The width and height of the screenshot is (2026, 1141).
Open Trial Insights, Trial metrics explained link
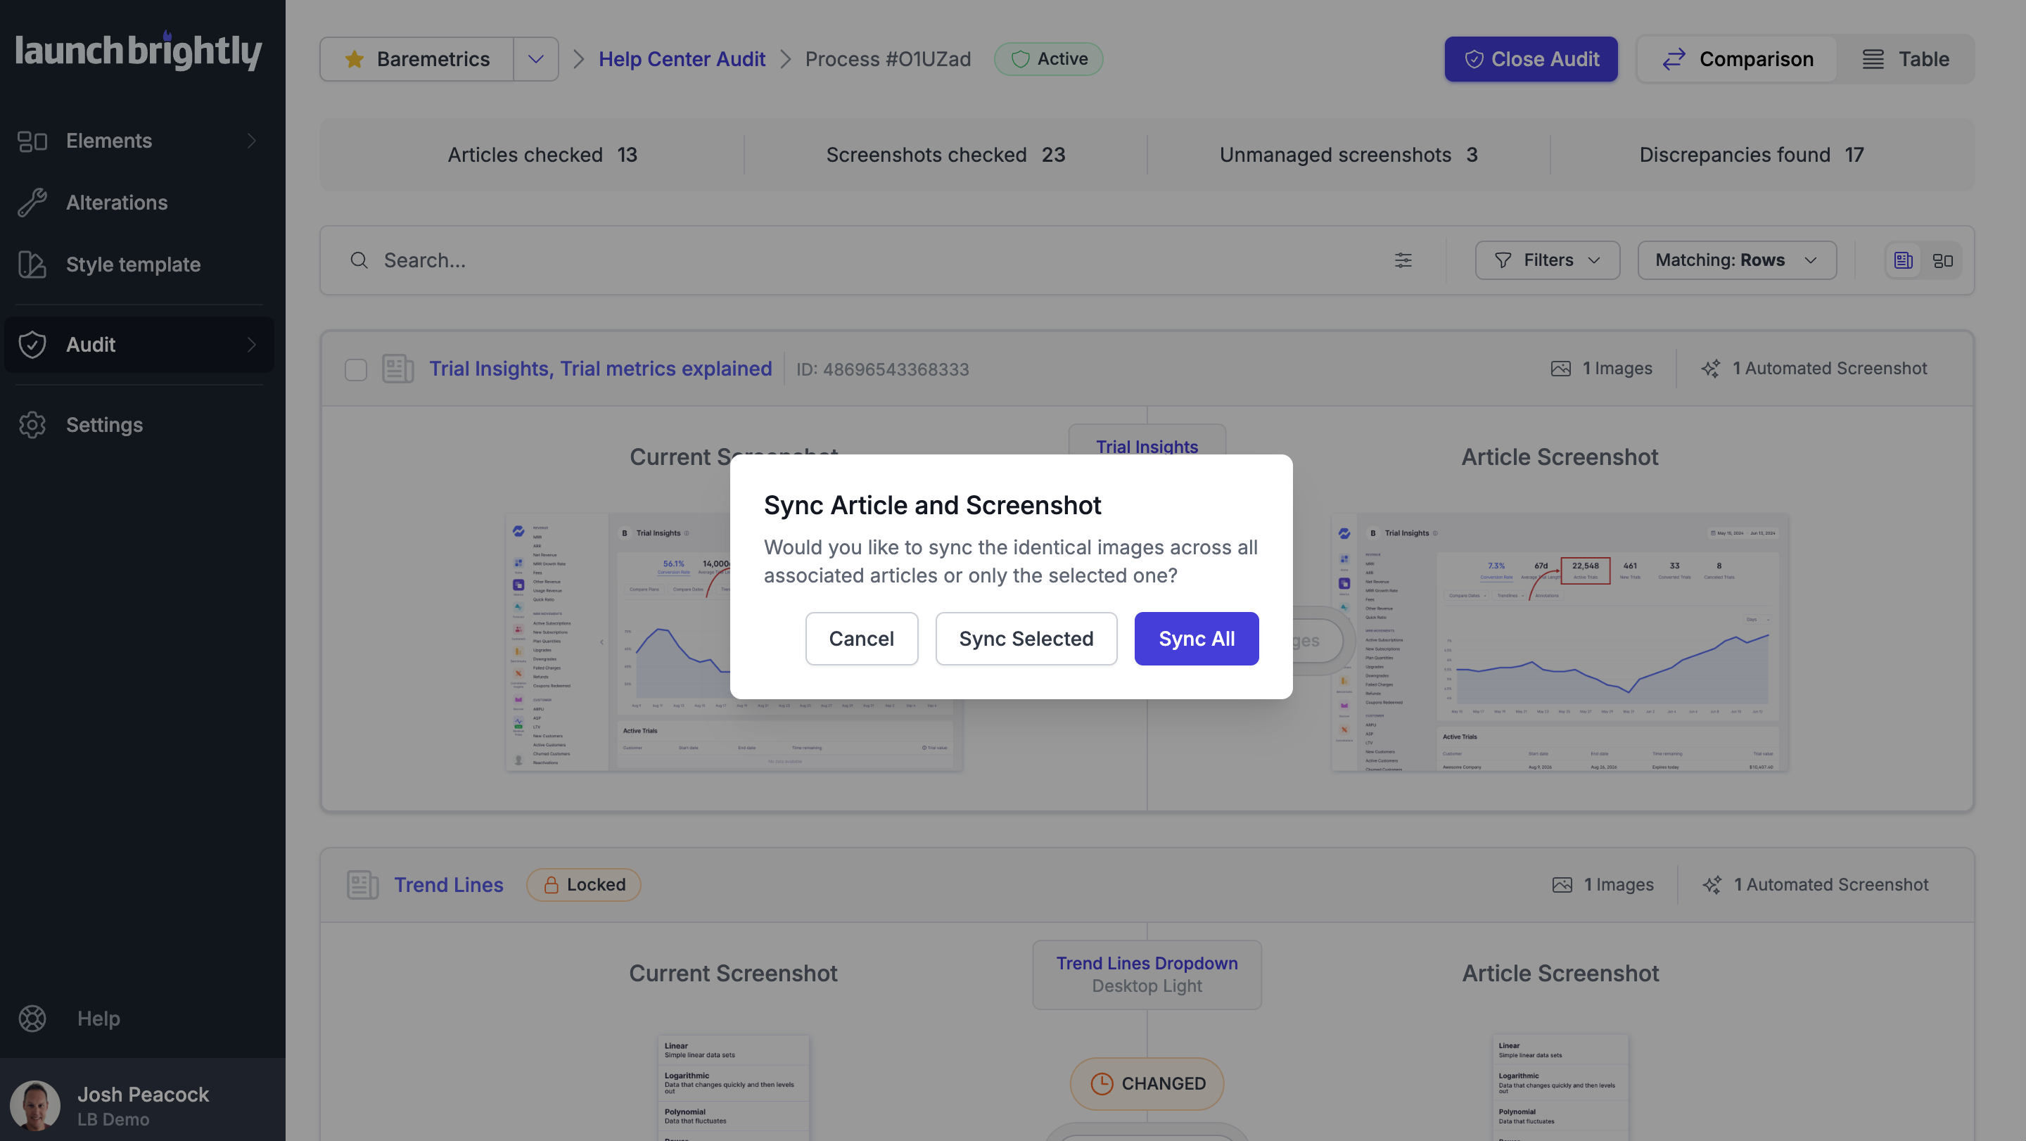pyautogui.click(x=600, y=369)
